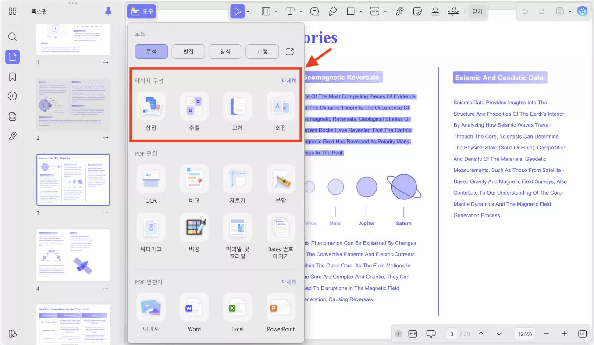594x345 pixels.
Task: Select the 양식 (Form) mode tab
Action: (225, 51)
